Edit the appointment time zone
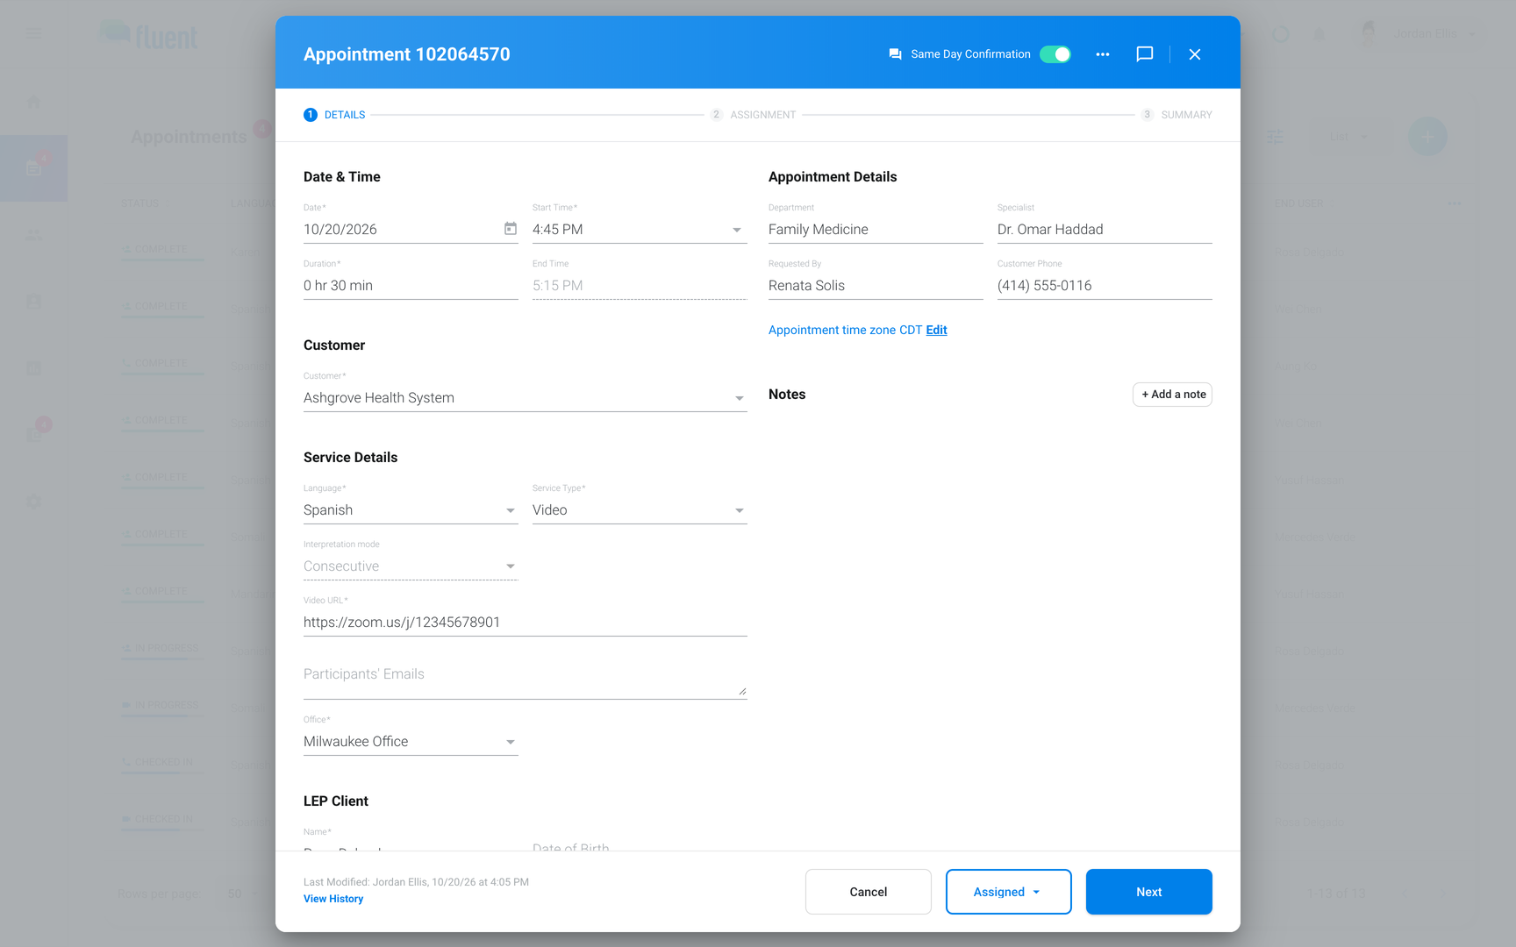Viewport: 1516px width, 947px height. 937,330
